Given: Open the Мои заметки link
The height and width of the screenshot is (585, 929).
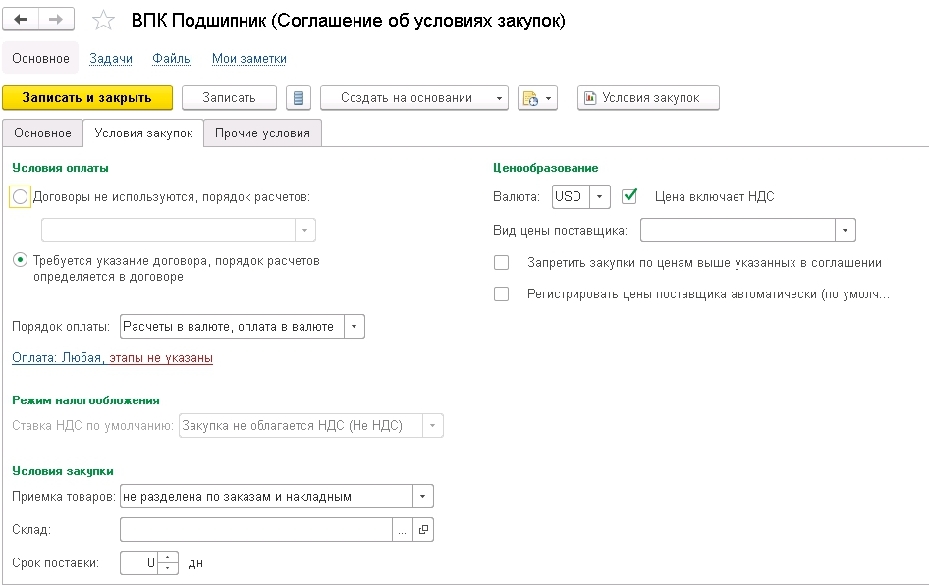Looking at the screenshot, I should pyautogui.click(x=249, y=59).
